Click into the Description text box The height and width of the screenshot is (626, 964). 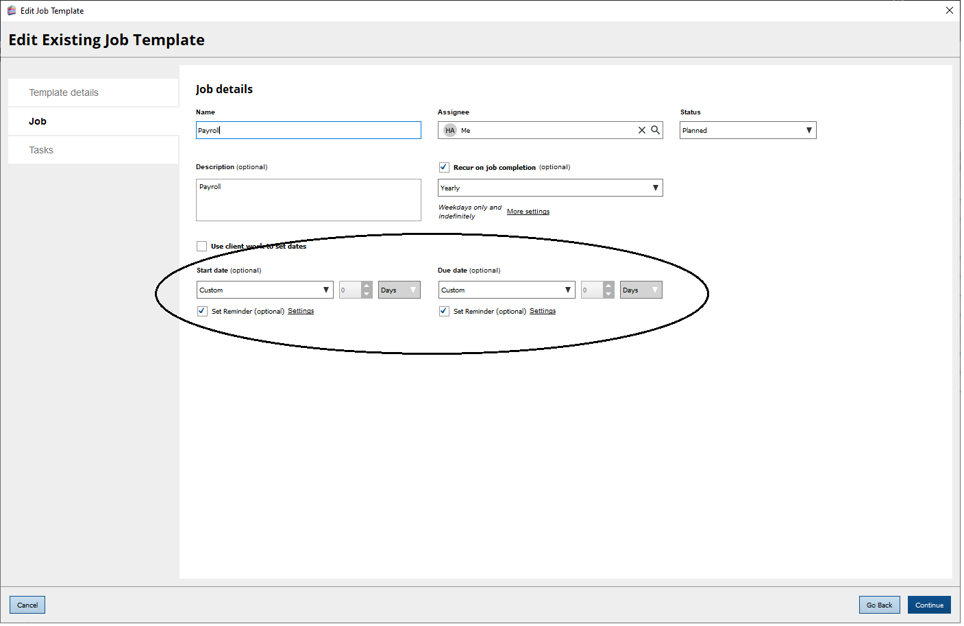pyautogui.click(x=308, y=200)
